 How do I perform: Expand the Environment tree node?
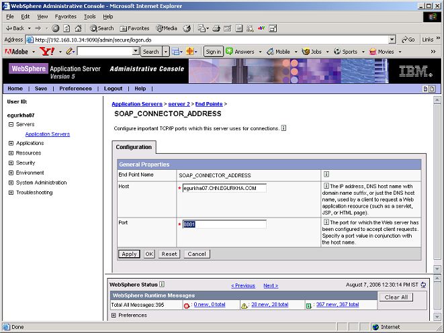pos(11,173)
